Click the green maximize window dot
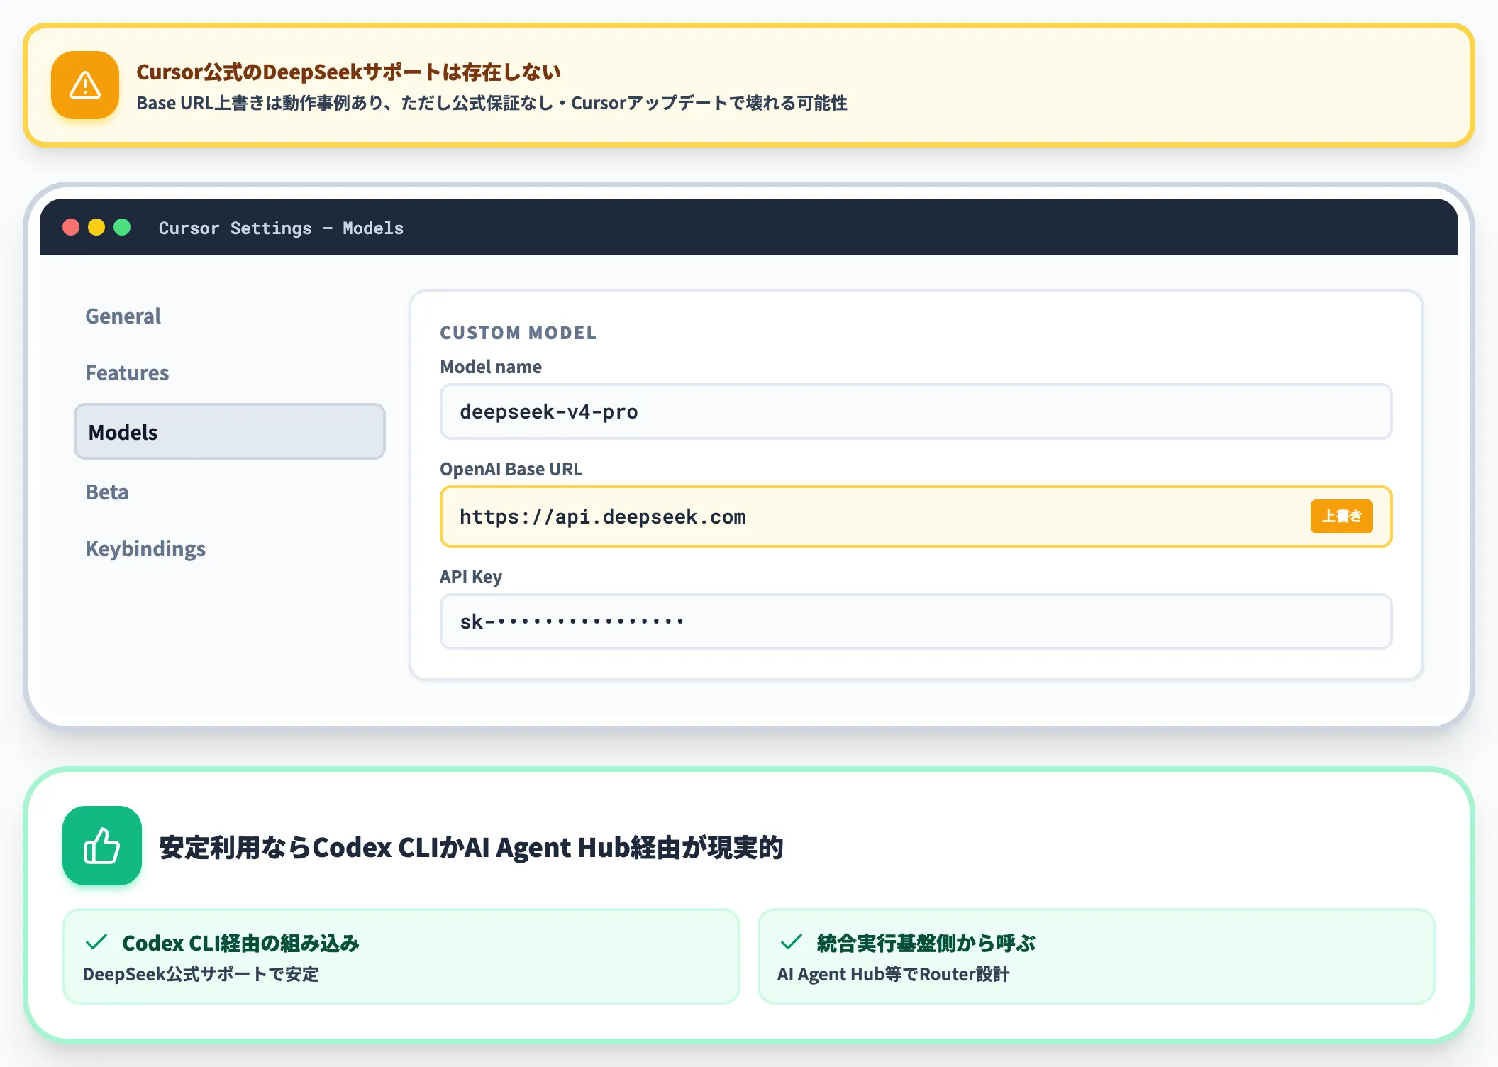This screenshot has width=1498, height=1067. click(122, 227)
